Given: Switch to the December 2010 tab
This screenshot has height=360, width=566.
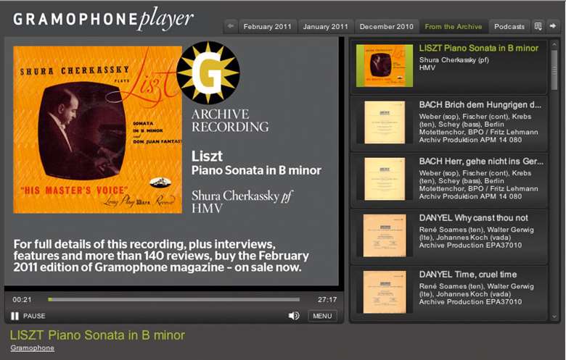Looking at the screenshot, I should click(x=386, y=27).
